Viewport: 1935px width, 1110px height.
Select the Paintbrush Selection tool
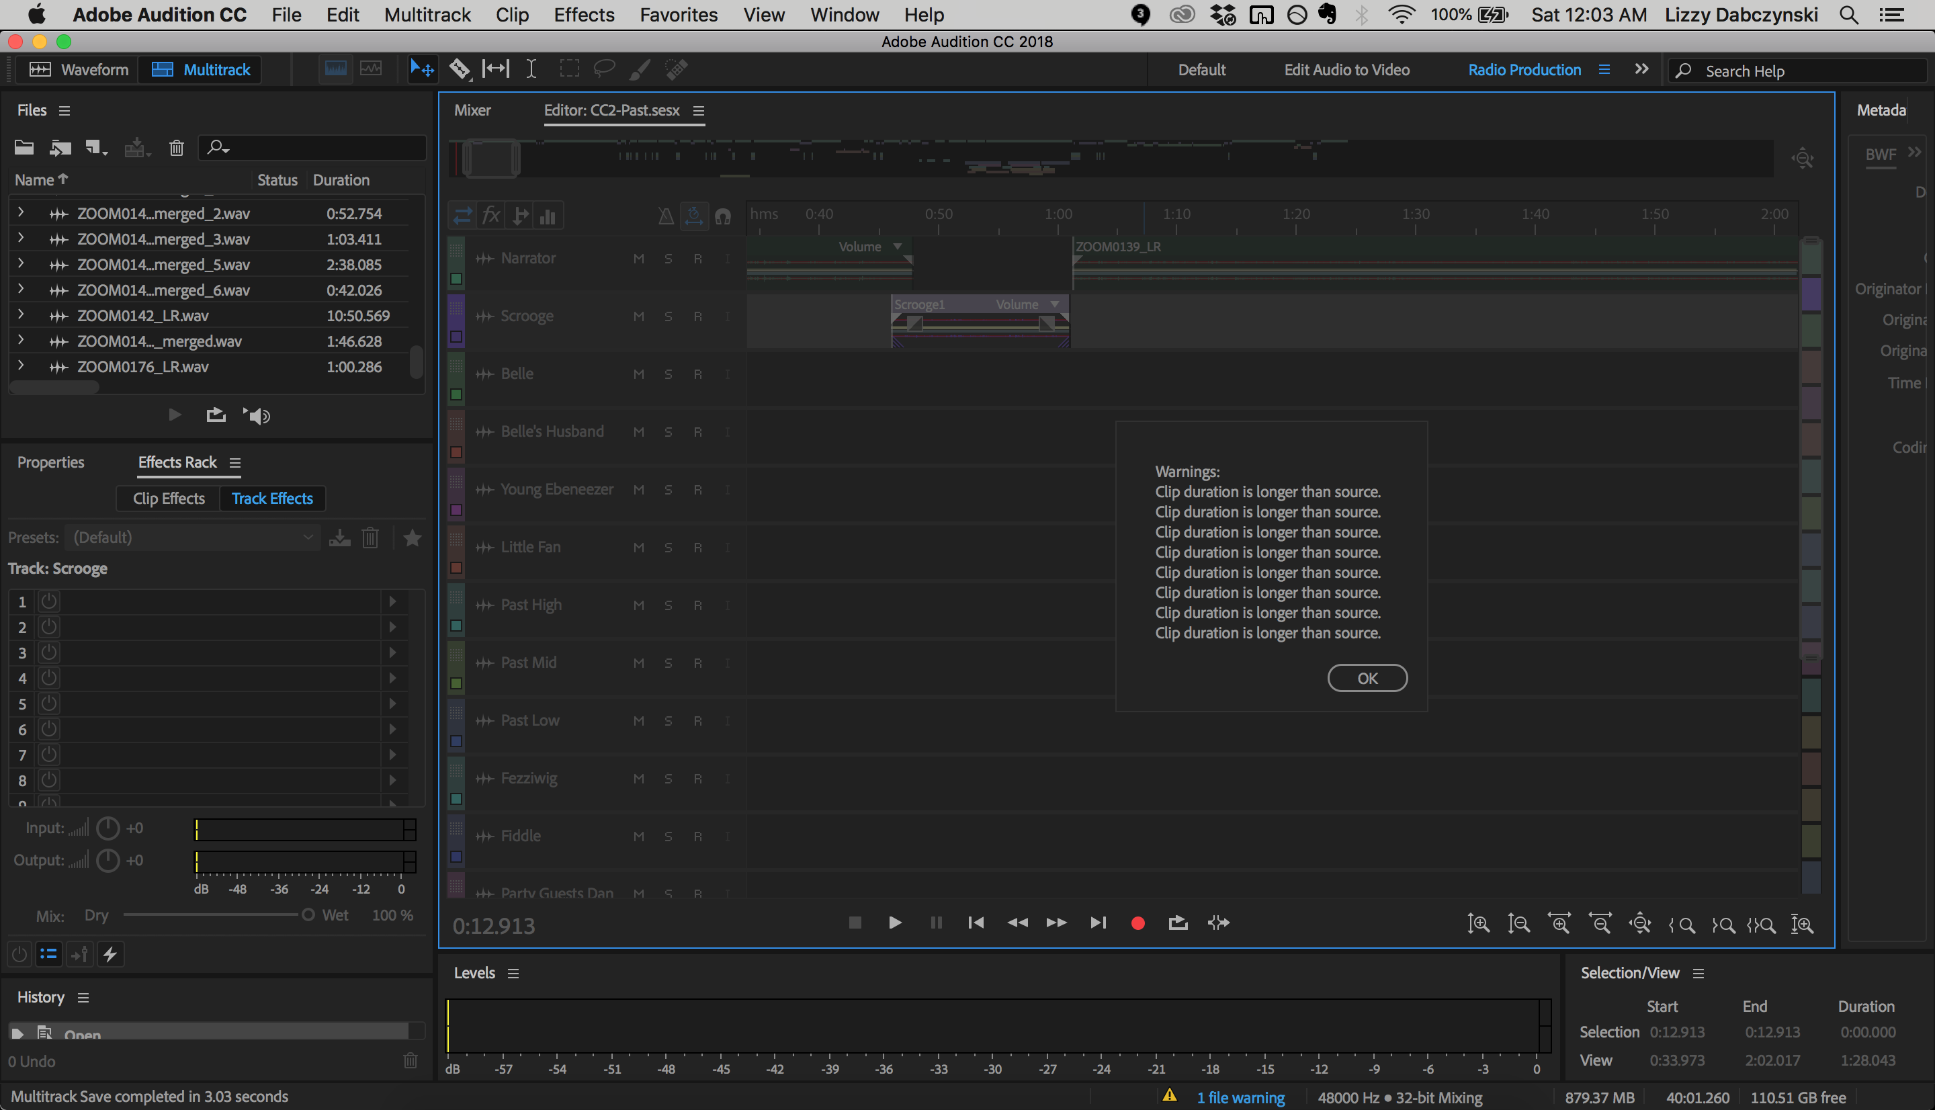640,69
